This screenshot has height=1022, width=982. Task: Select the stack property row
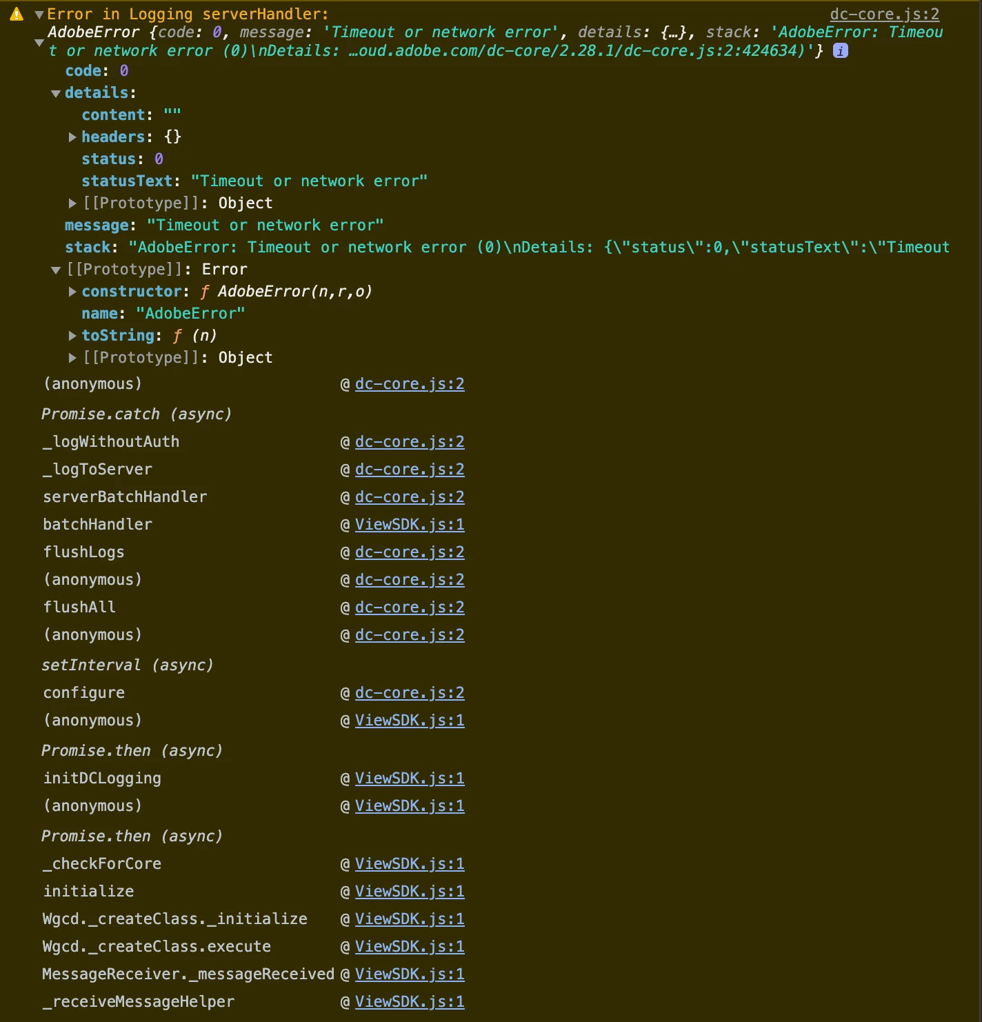click(507, 247)
